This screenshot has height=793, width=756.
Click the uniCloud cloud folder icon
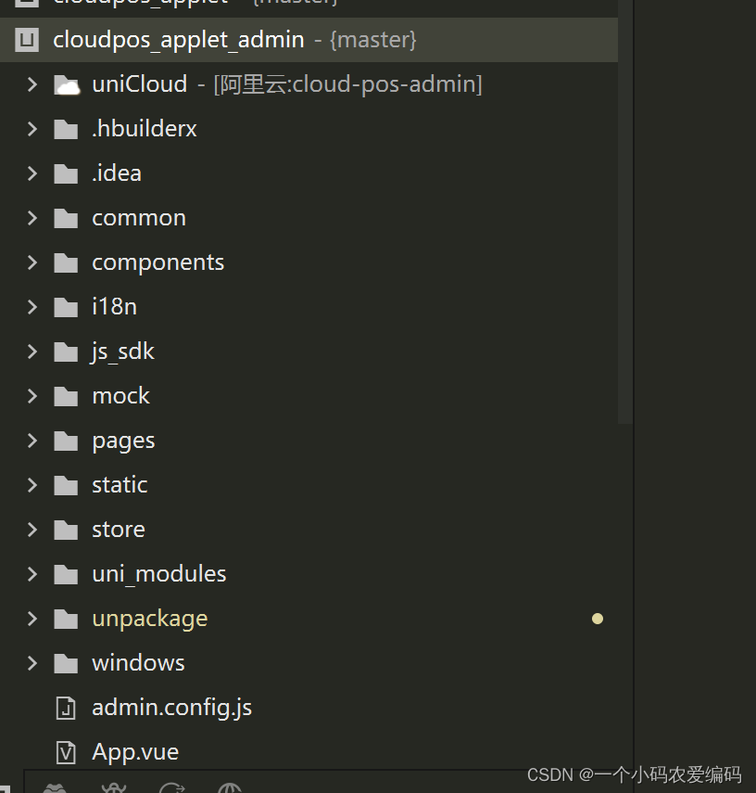67,83
